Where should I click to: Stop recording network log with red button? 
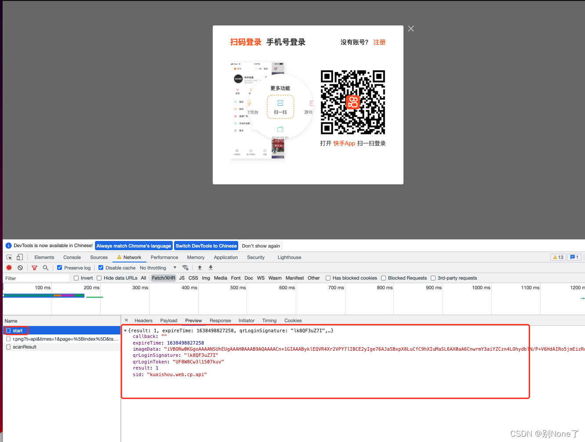(9, 268)
